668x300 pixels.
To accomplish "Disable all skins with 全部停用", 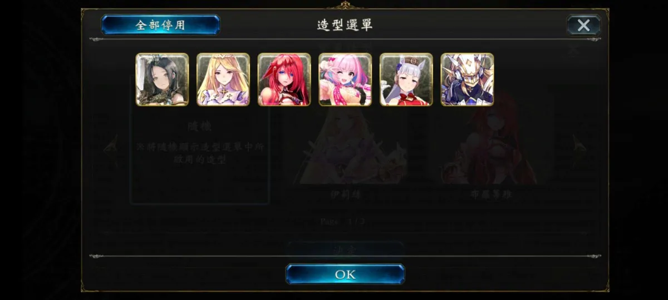I will click(160, 25).
